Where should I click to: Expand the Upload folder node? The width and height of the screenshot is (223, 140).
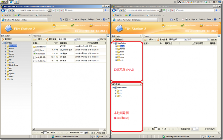6,73
